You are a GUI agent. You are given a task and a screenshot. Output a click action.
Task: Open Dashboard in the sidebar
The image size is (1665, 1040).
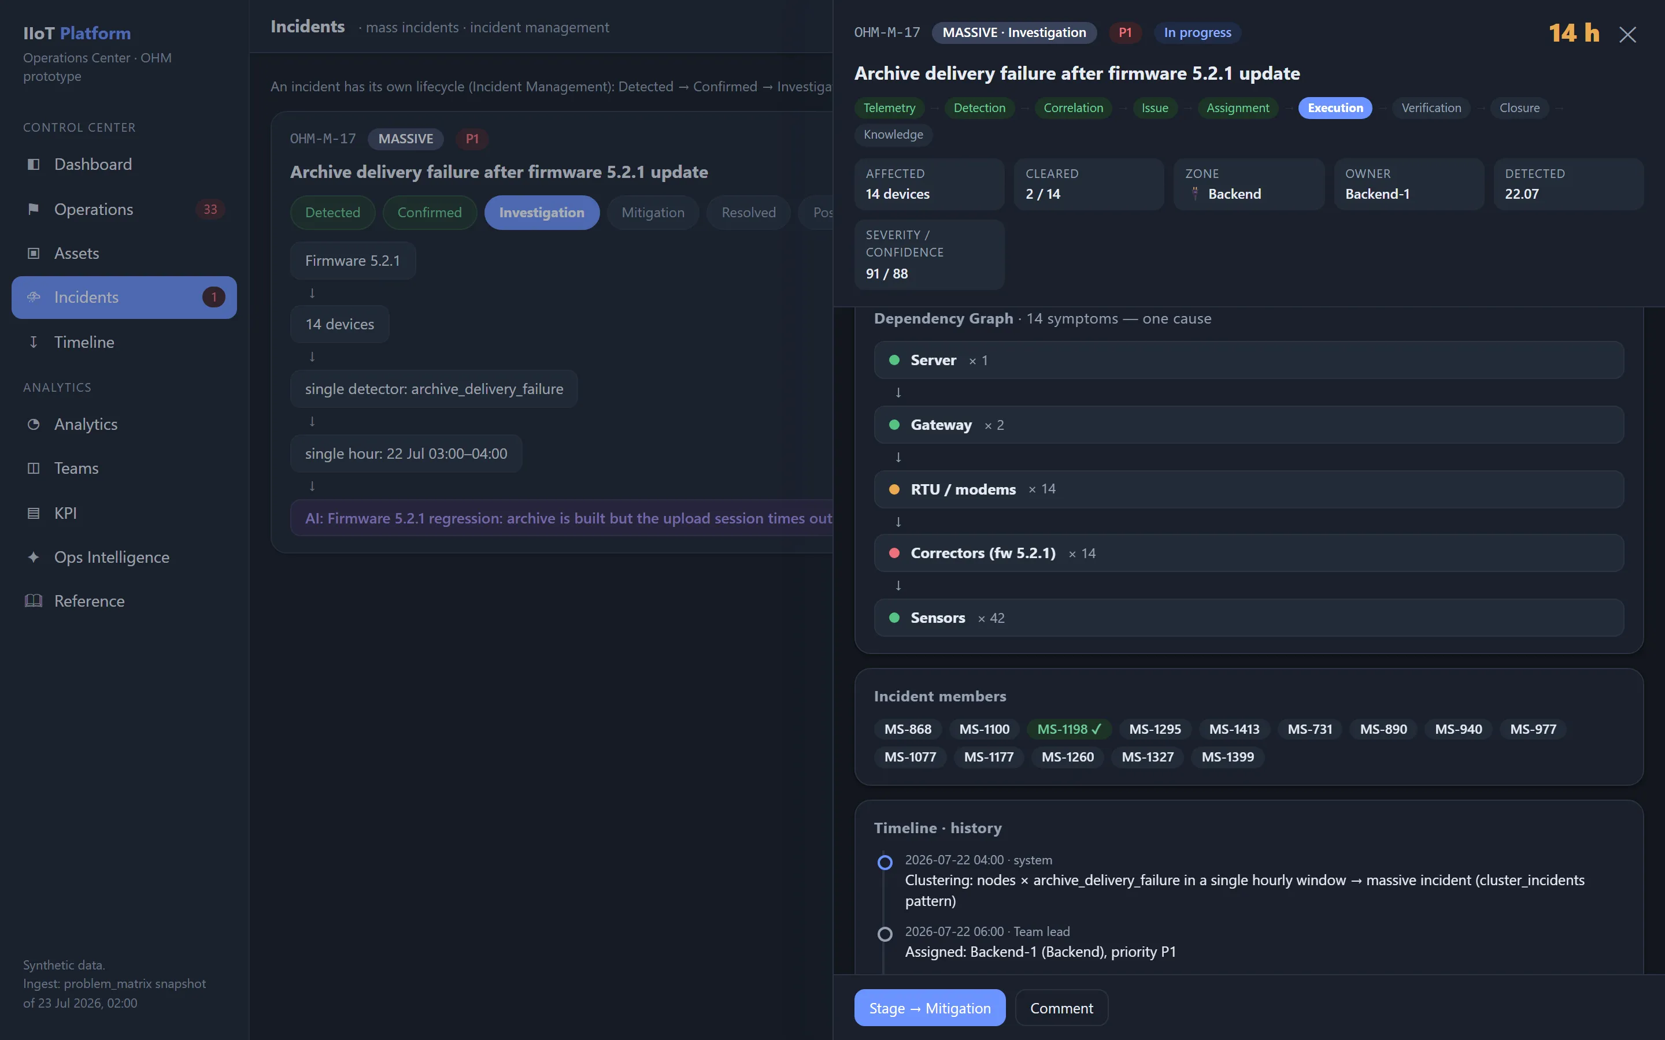point(124,165)
